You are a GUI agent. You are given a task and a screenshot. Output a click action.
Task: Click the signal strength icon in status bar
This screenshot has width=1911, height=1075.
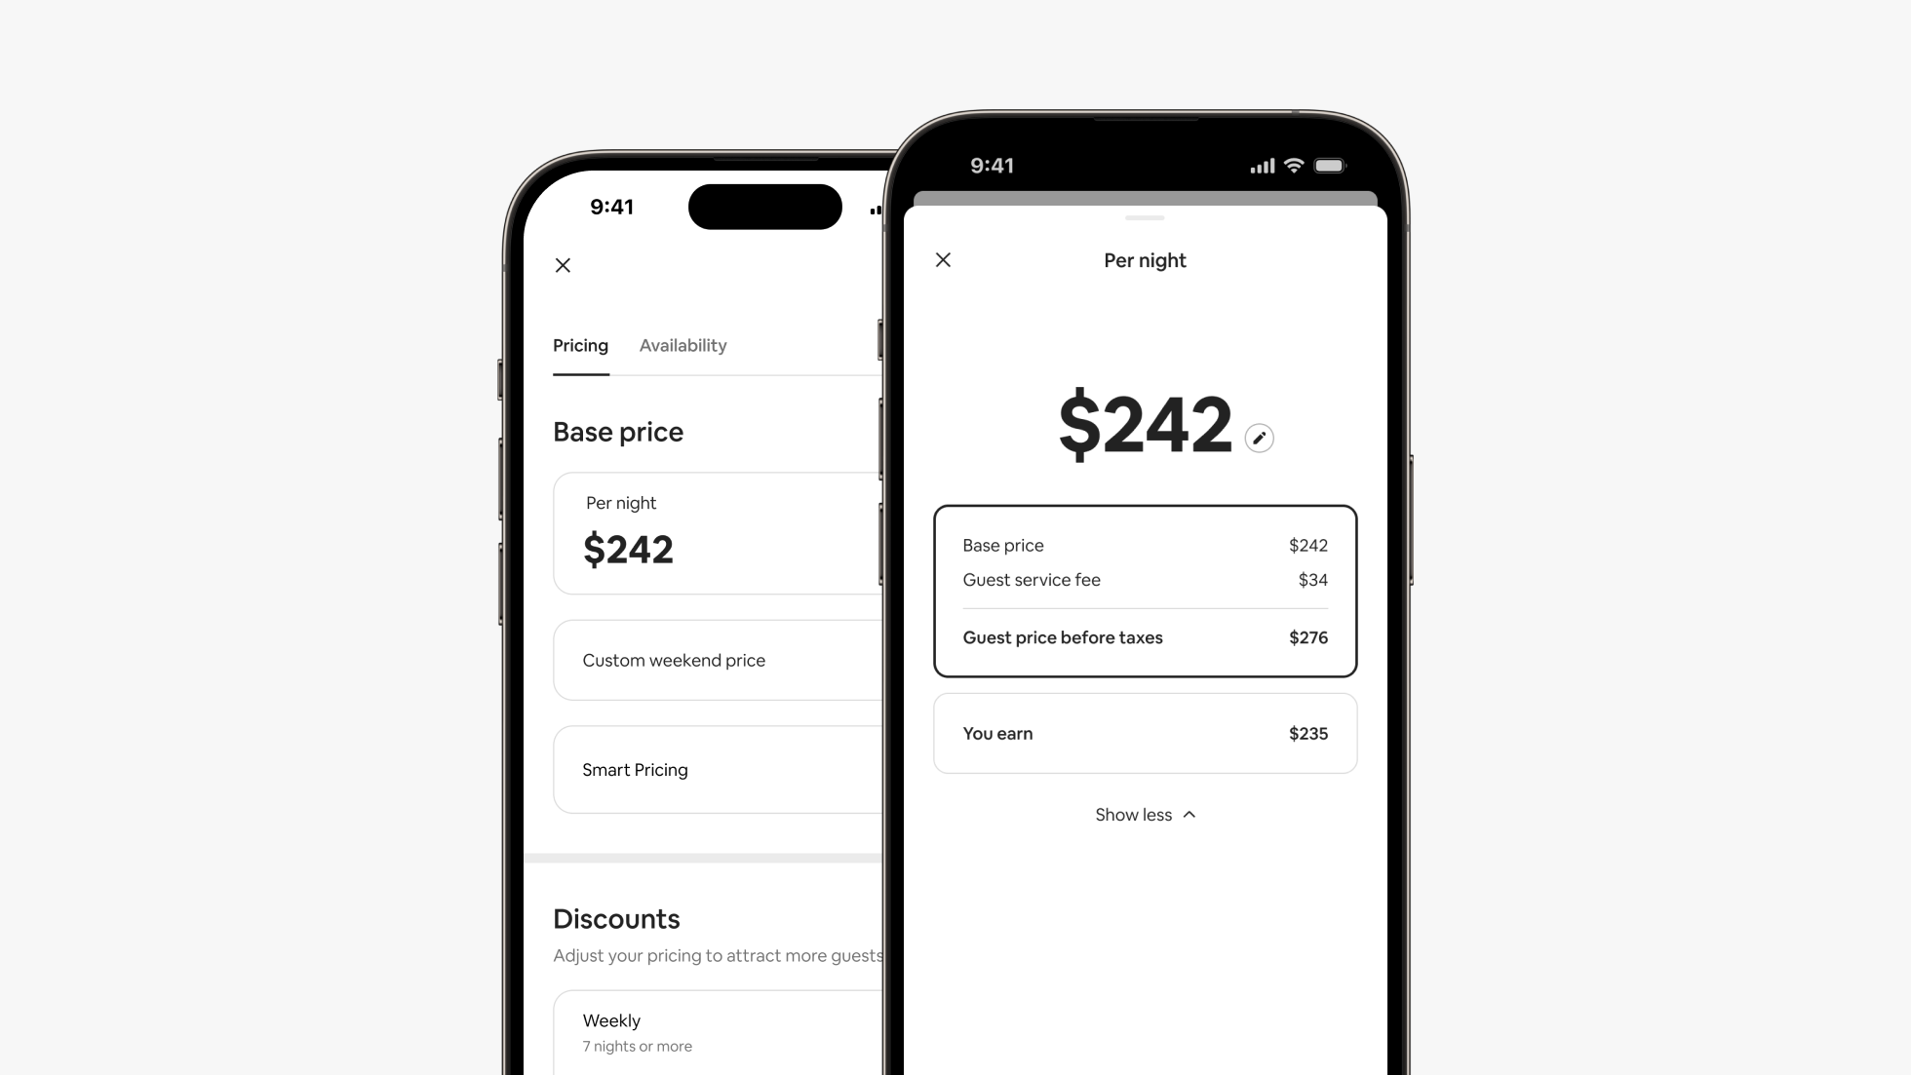1263,166
